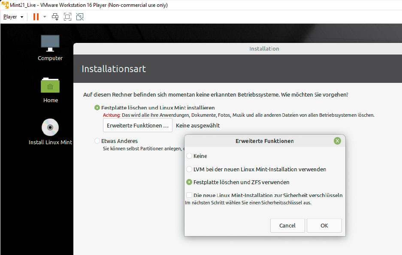The image size is (402, 255).
Task: Close the Erweiterte Funktionen dialog with green X
Action: pyautogui.click(x=337, y=141)
